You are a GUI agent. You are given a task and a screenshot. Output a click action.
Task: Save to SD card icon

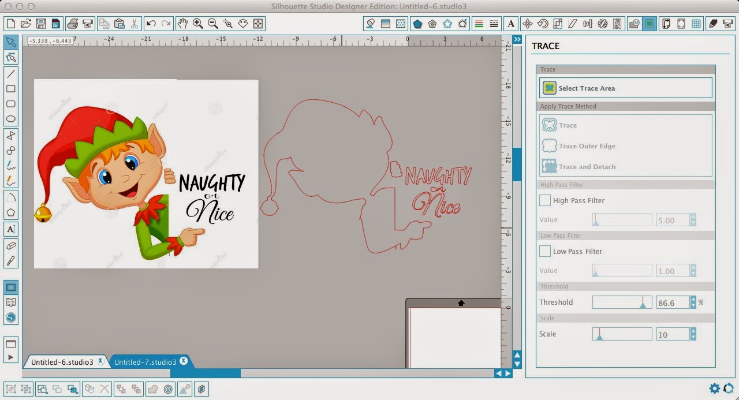(55, 24)
